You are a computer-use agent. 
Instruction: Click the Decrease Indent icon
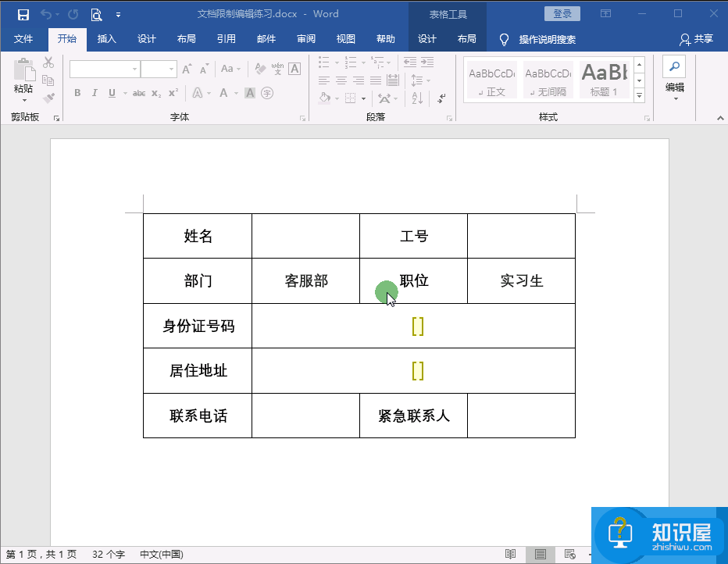point(410,62)
